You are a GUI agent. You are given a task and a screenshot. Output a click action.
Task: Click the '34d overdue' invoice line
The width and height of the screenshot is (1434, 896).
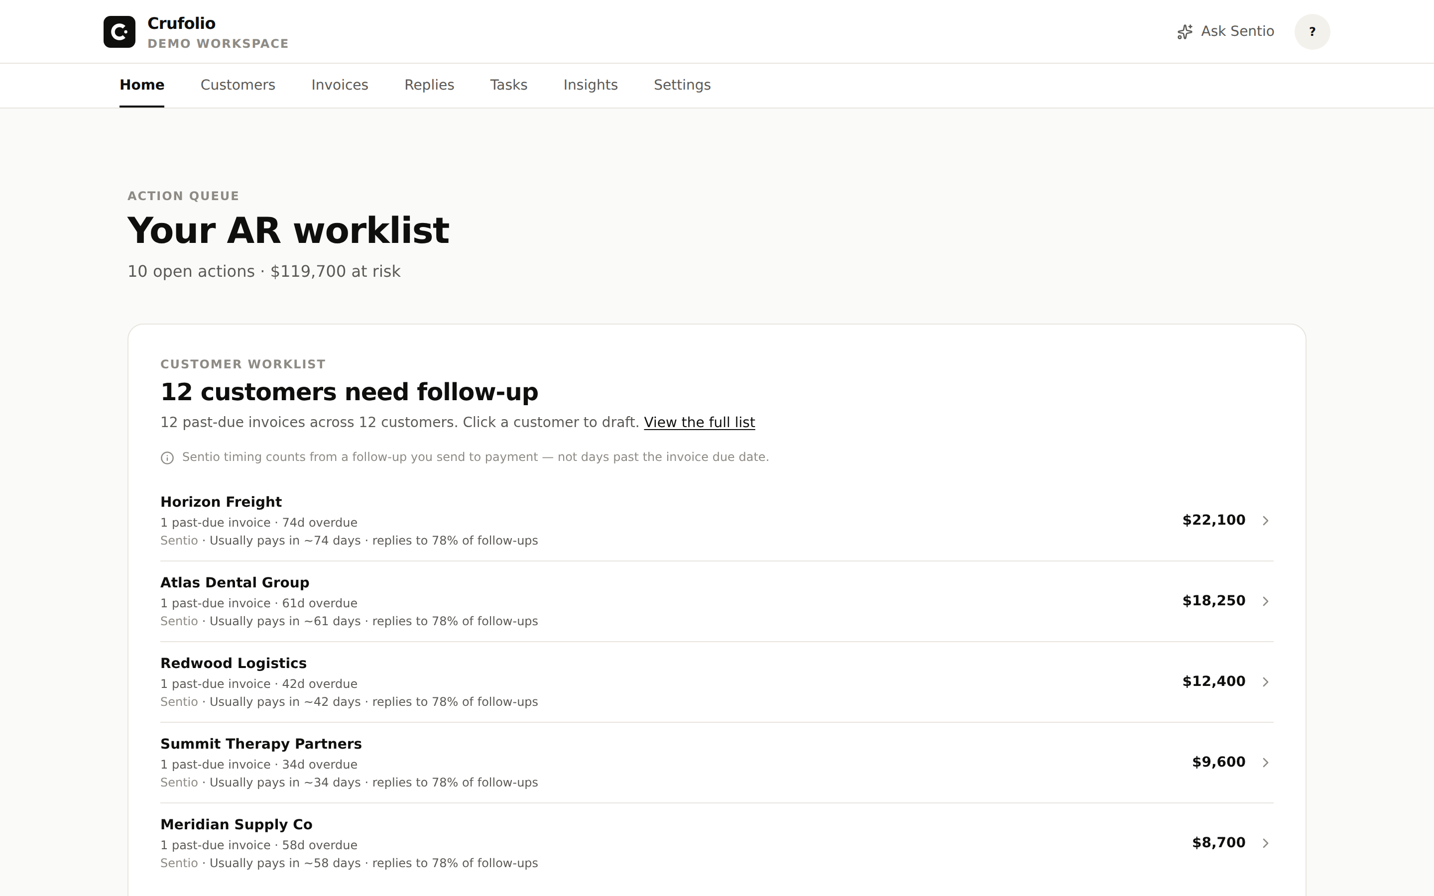(x=259, y=765)
